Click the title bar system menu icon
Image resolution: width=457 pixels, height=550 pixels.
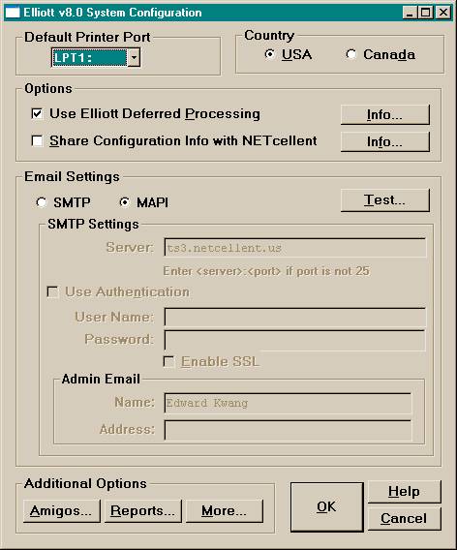[x=13, y=13]
